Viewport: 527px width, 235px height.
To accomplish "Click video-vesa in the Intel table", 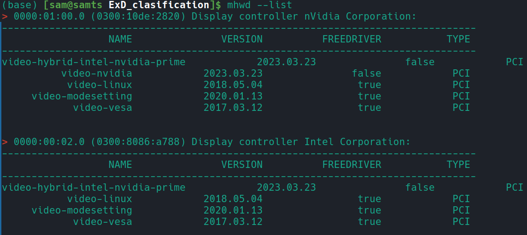I will 103,222.
